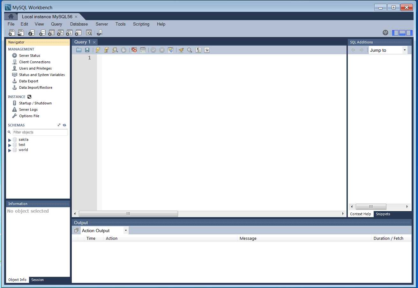418x288 pixels.
Task: Click the output panel copy icon
Action: pos(76,231)
